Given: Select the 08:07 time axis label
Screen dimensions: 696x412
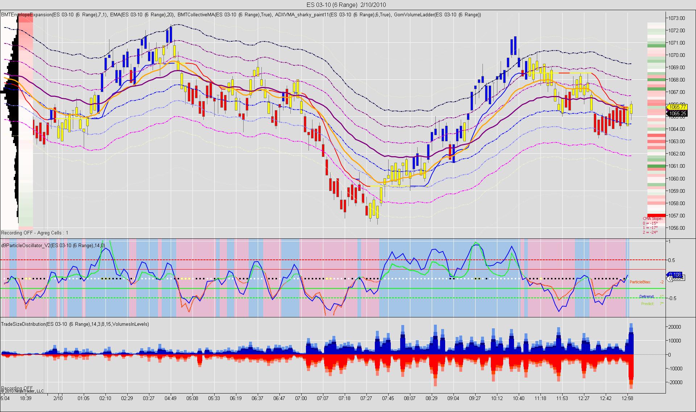Looking at the screenshot, I should tap(410, 398).
